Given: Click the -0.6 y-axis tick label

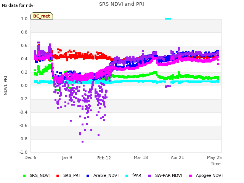Looking at the screenshot, I should [23, 125].
